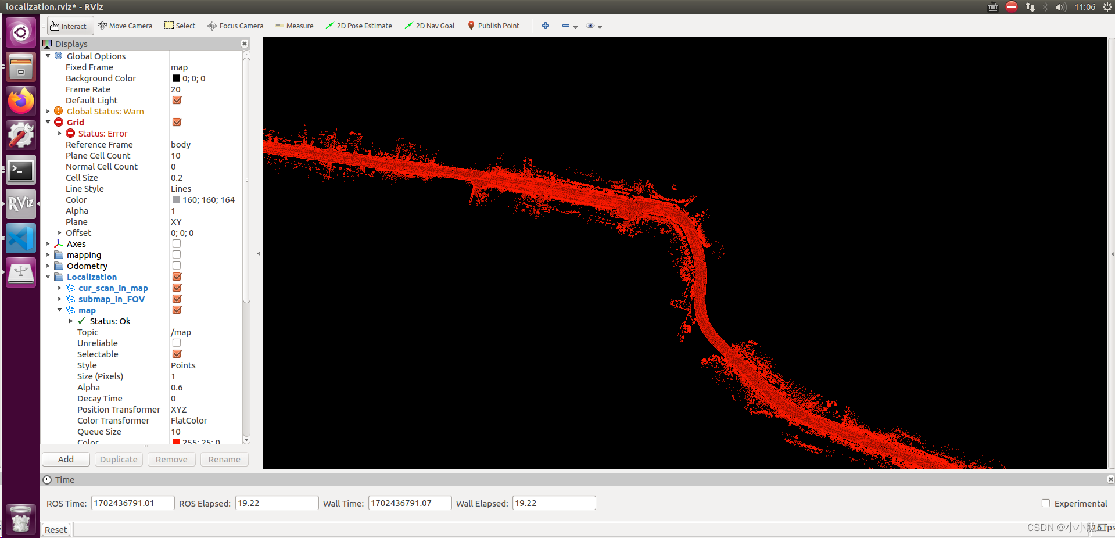Open the Trash from the dock
The width and height of the screenshot is (1115, 538).
pos(21,519)
